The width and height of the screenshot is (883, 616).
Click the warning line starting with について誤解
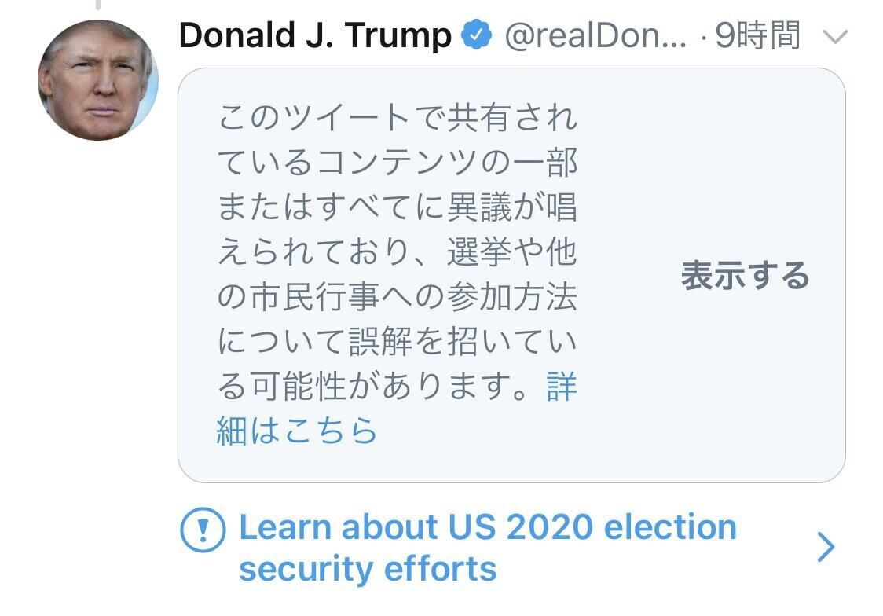[x=397, y=343]
